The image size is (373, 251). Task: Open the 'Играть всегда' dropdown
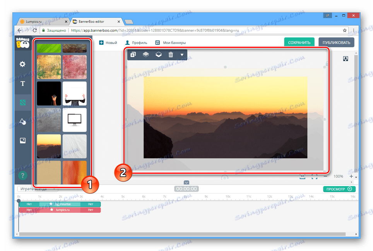[38, 189]
